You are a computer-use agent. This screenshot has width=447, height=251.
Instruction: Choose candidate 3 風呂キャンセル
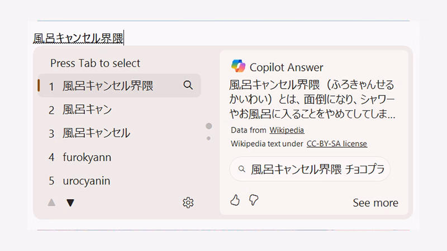pos(96,133)
